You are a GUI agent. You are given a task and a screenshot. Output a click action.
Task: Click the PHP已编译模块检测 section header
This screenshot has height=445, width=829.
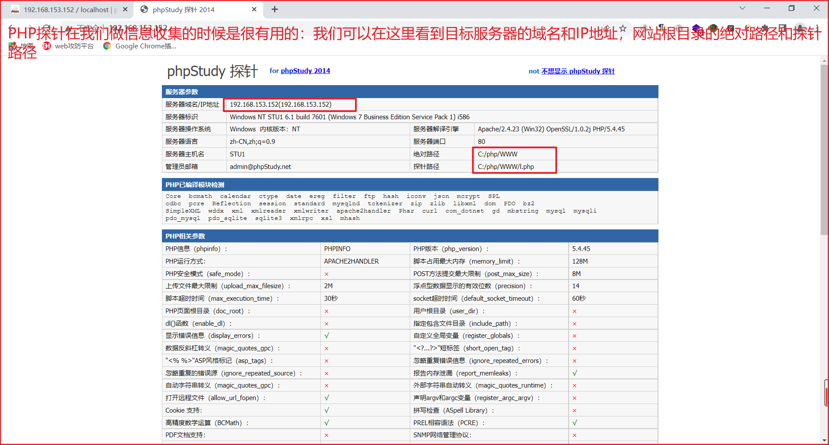pos(410,184)
